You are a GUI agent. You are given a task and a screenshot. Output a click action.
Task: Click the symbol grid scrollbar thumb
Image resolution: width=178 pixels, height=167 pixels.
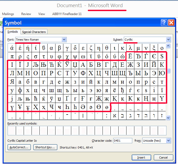click(x=168, y=71)
